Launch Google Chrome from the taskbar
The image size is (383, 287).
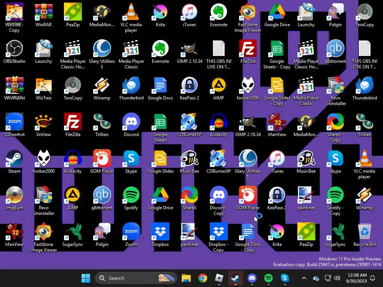202,278
